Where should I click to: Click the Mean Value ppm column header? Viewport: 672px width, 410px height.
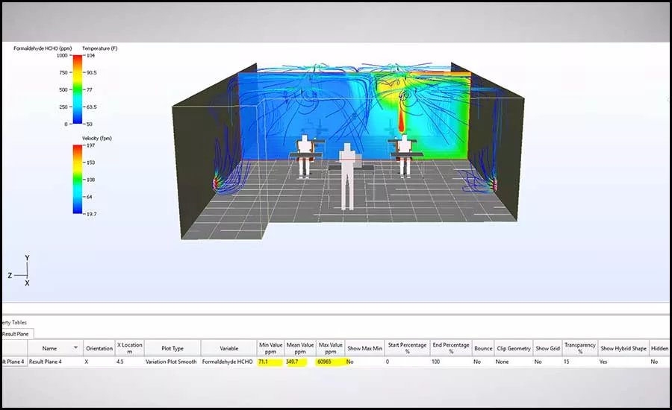[300, 348]
